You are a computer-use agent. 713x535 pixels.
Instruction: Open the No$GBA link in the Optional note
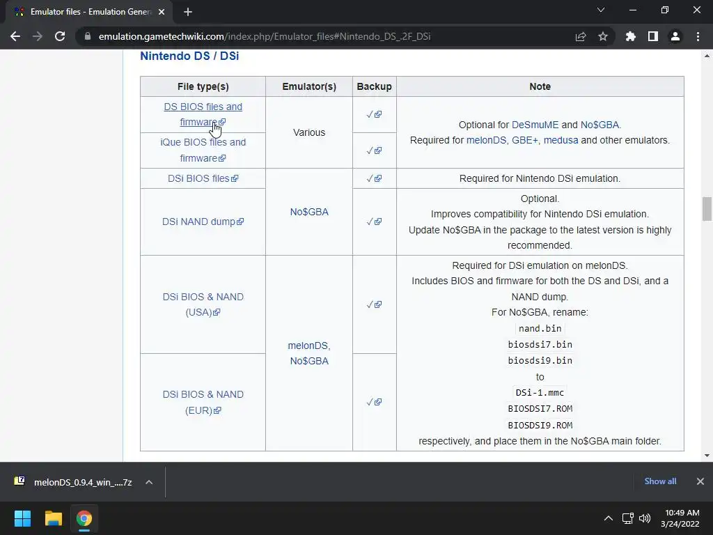tap(600, 125)
